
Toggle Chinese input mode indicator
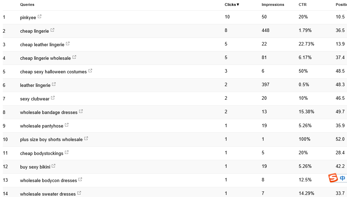pos(342,178)
